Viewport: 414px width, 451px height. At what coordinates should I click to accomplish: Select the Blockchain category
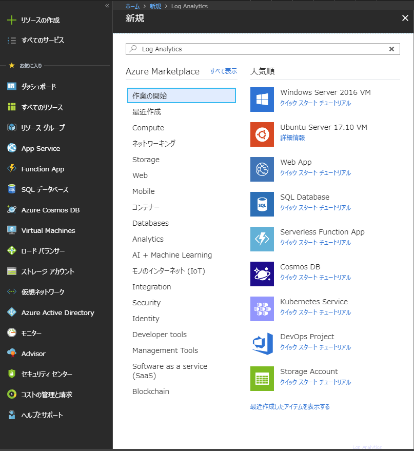coord(151,391)
